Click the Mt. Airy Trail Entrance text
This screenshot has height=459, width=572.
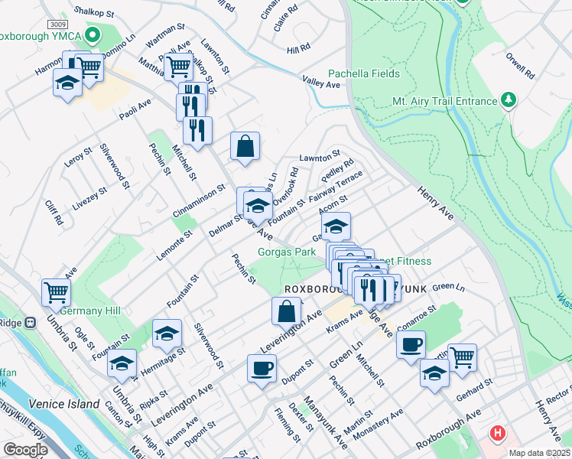pos(445,101)
